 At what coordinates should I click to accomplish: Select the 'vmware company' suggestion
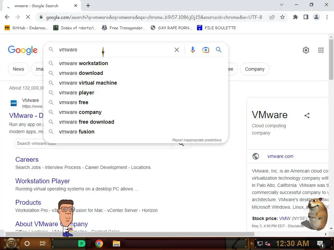(136, 112)
